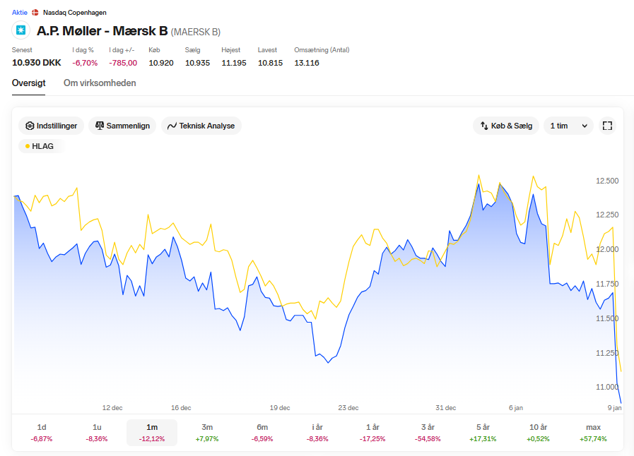Select the 3m time range

[x=207, y=433]
